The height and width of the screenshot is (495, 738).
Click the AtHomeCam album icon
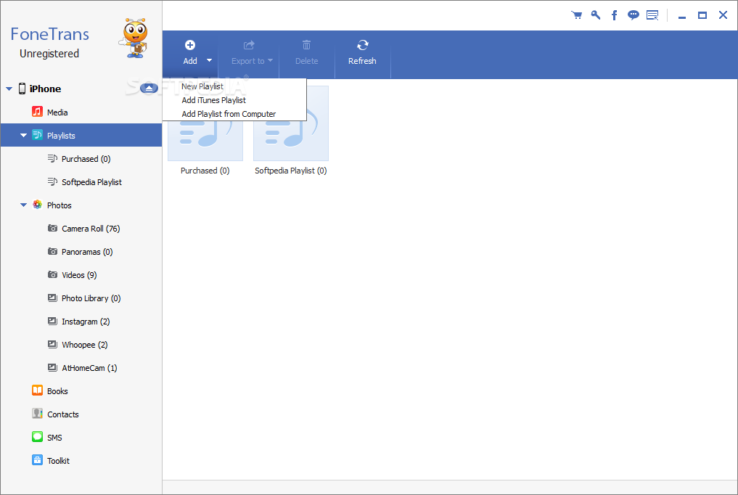[x=53, y=367]
